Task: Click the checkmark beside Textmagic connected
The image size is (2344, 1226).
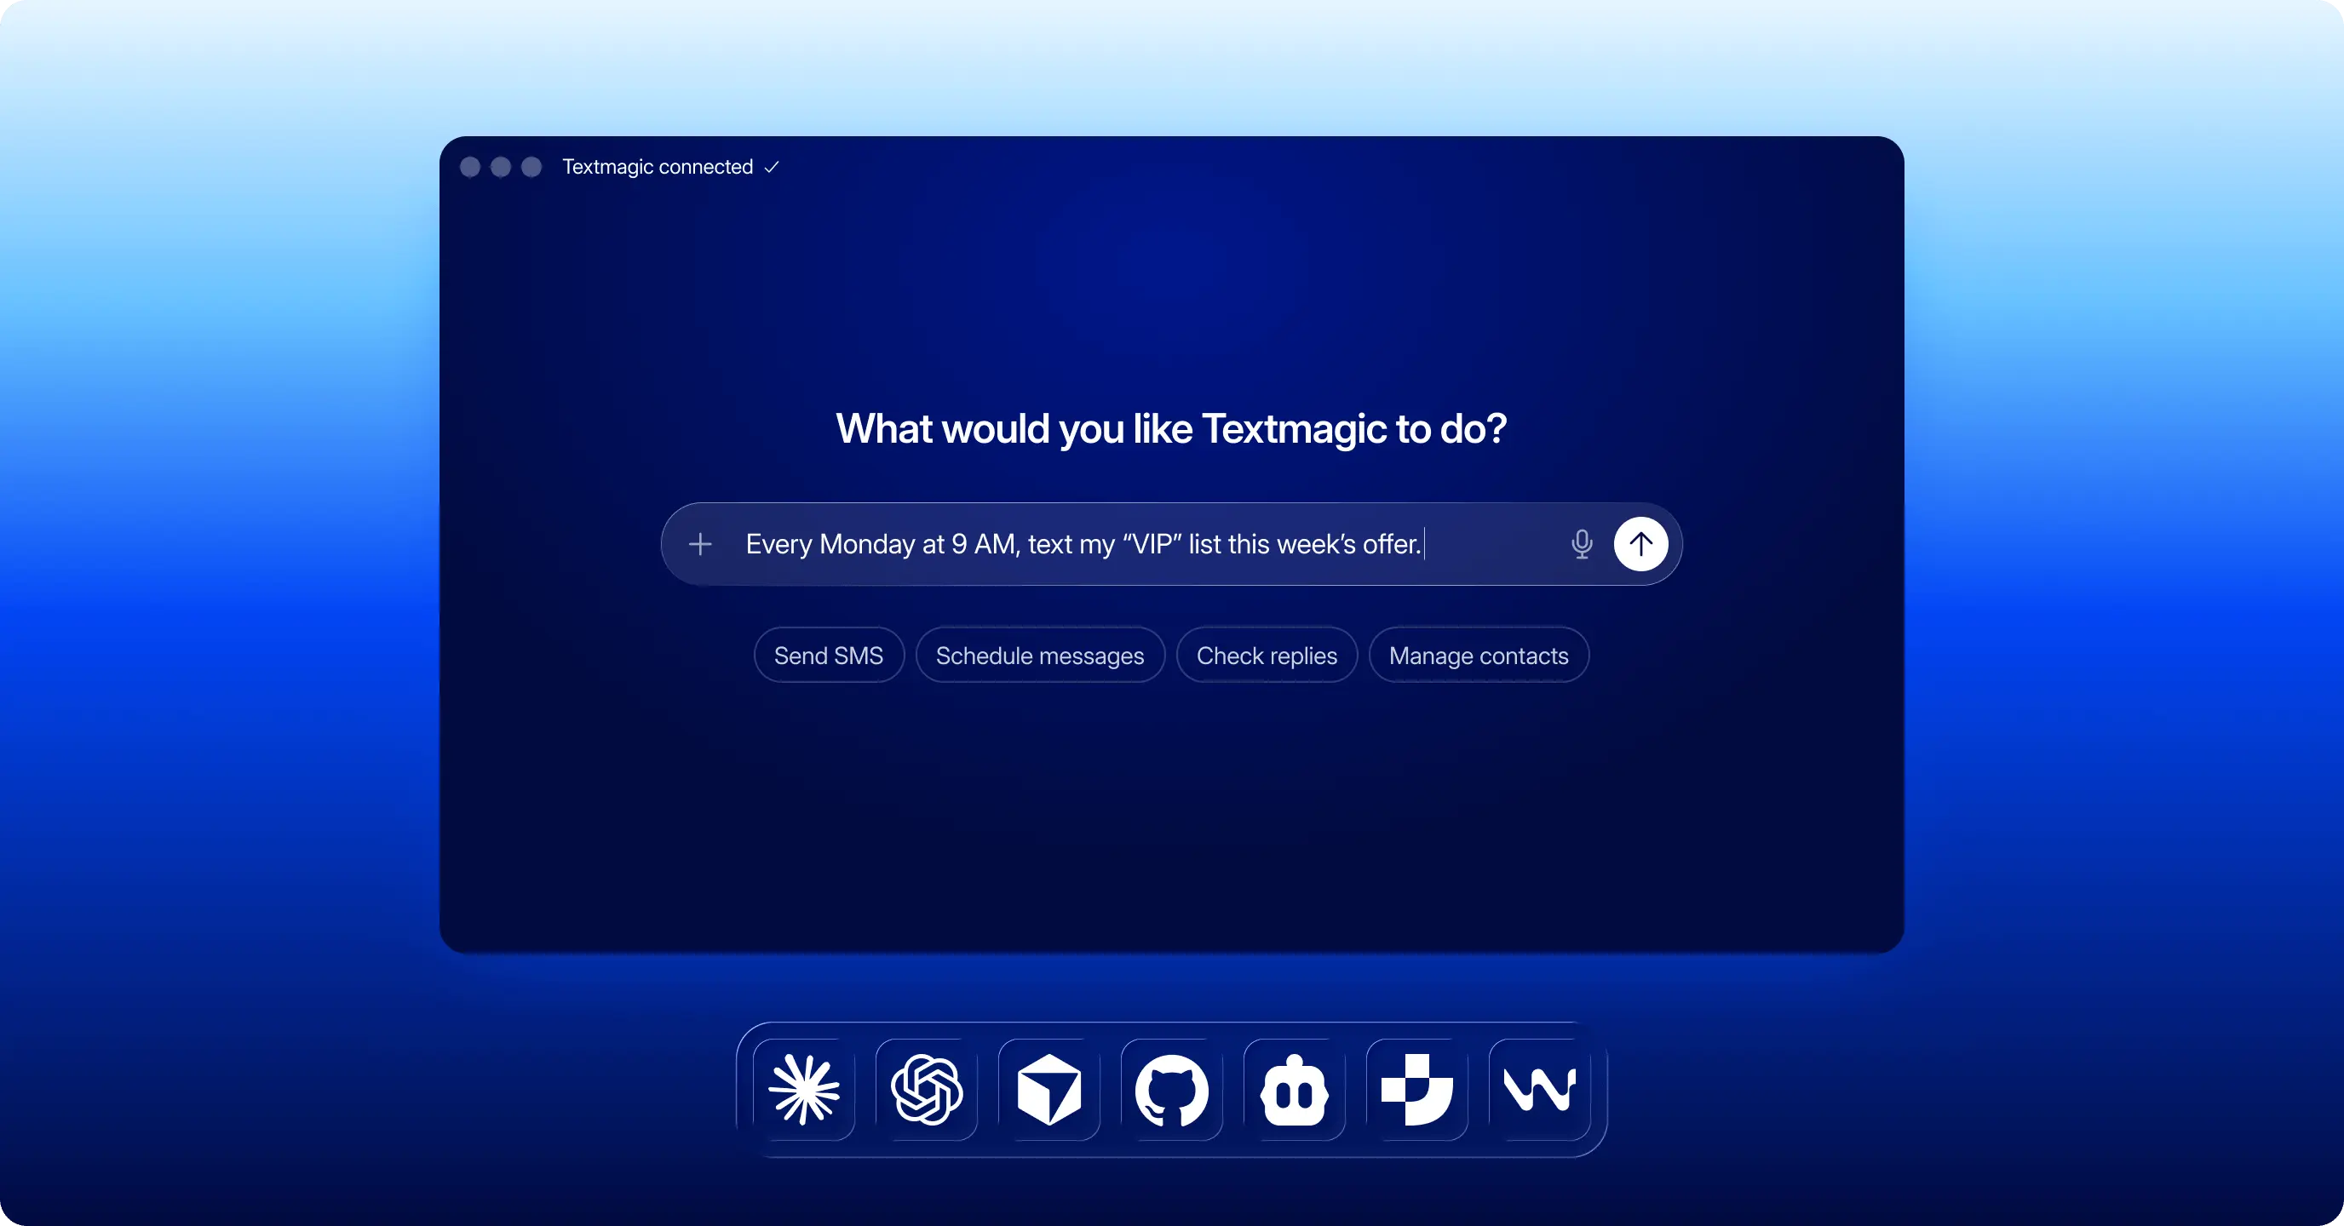Action: (772, 168)
